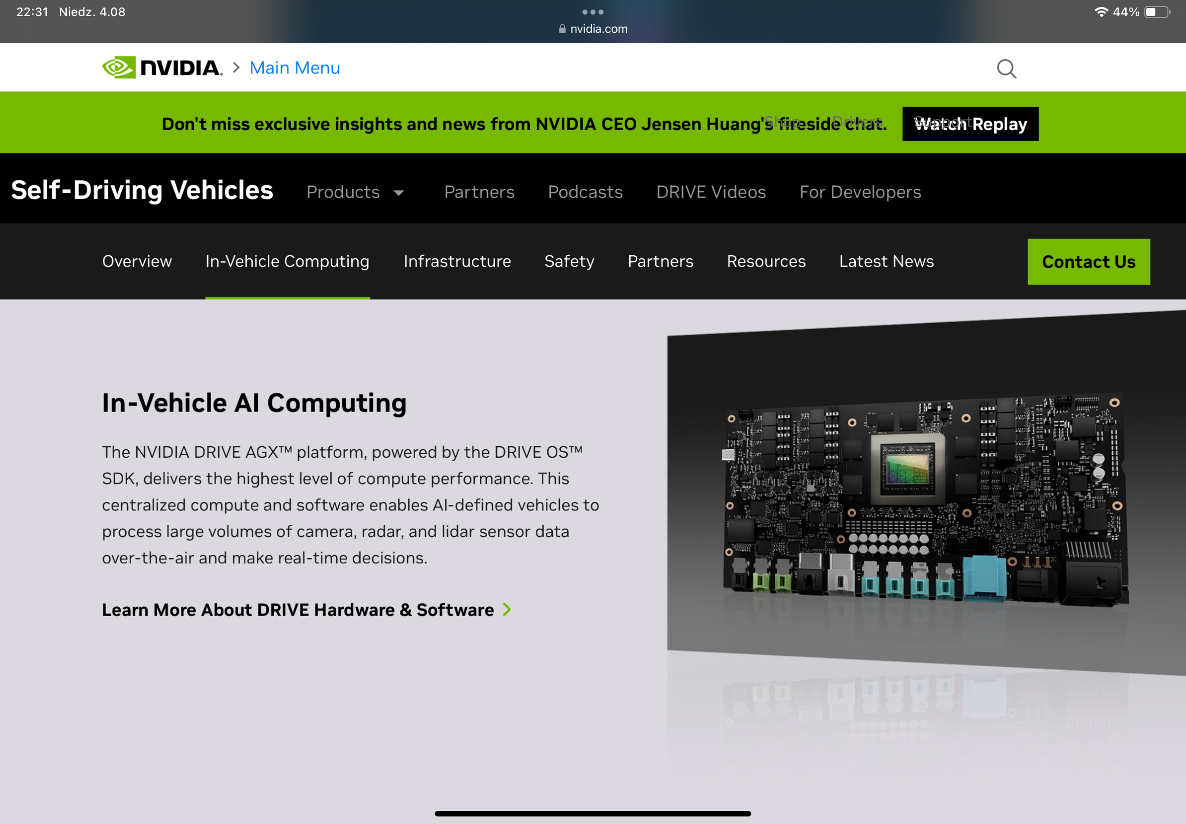
Task: Click the Contact Us button
Action: [x=1089, y=262]
